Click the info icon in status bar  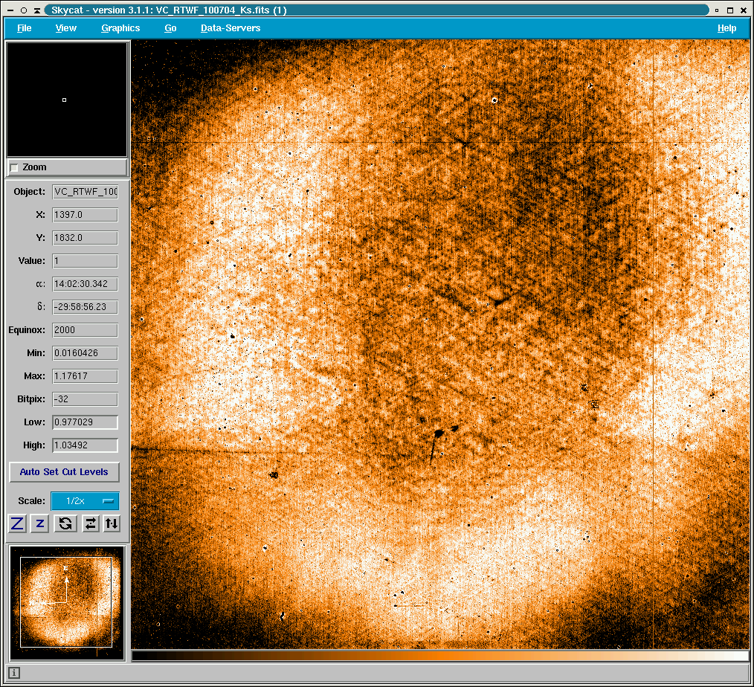click(x=14, y=673)
